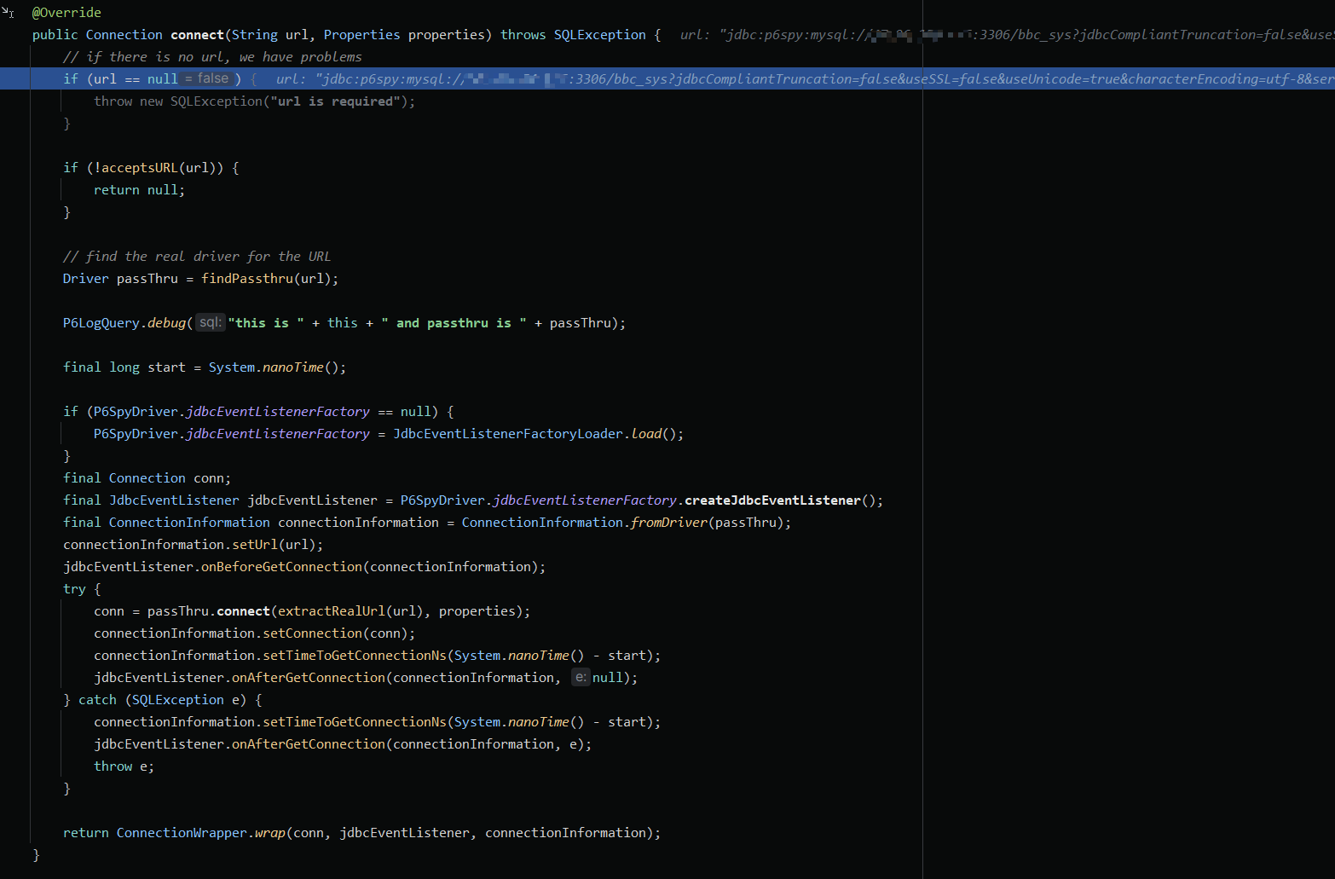Click the load method call
Screen dimensions: 1335x879
[646, 434]
